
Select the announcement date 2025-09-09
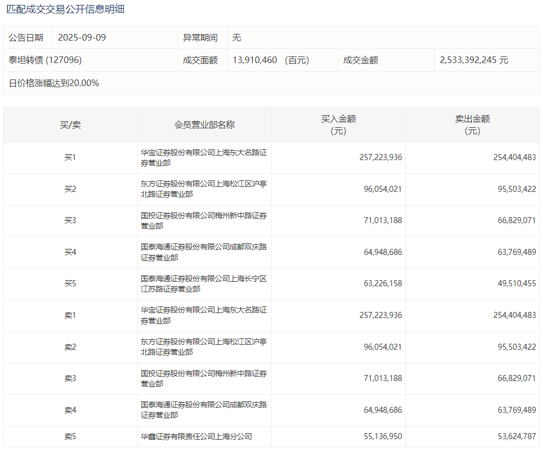[82, 38]
